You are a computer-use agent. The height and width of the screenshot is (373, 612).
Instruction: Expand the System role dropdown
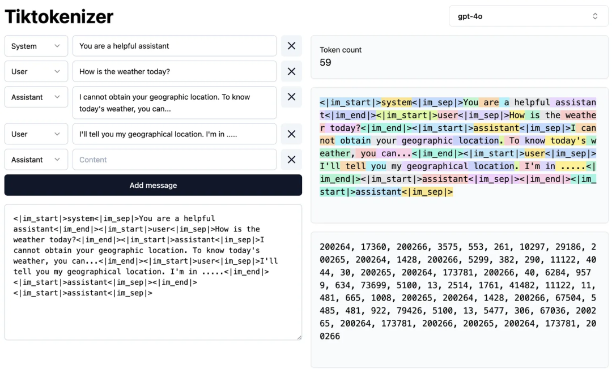36,46
